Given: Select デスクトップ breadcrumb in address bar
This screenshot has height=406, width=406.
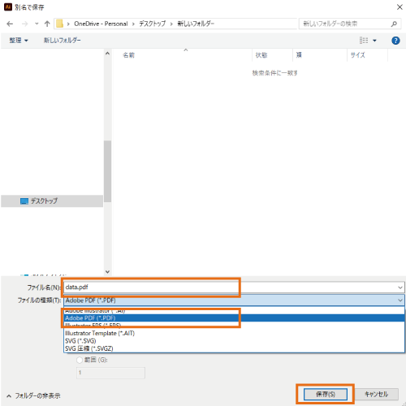Looking at the screenshot, I should tap(152, 24).
